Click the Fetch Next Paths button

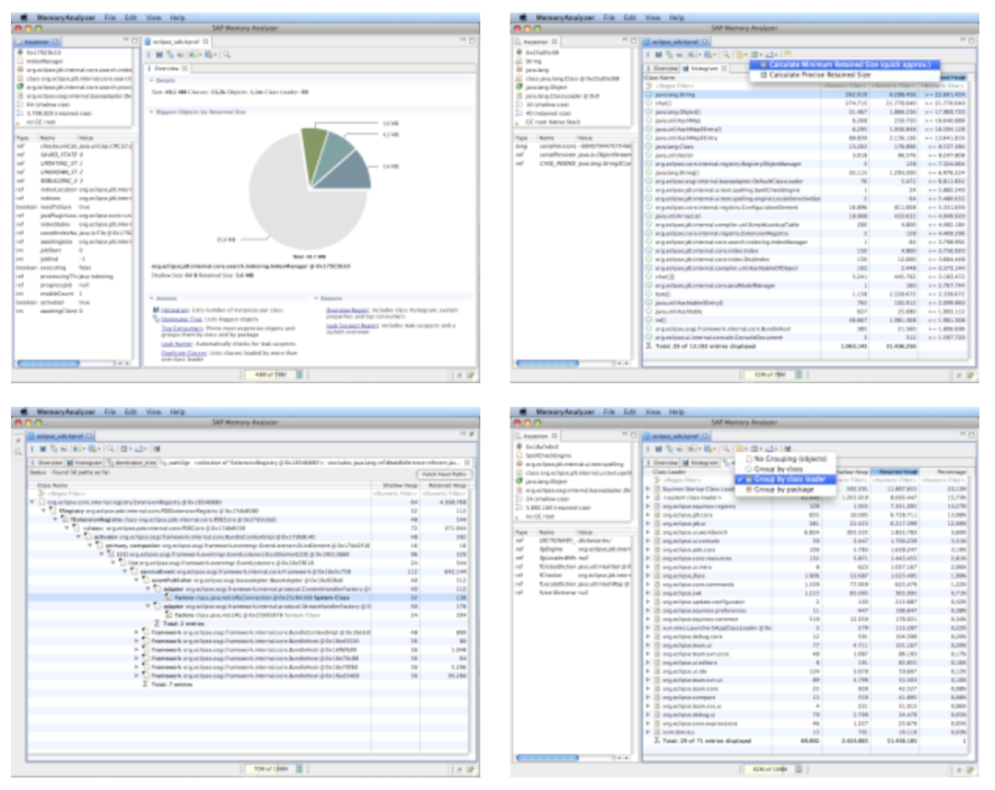444,475
